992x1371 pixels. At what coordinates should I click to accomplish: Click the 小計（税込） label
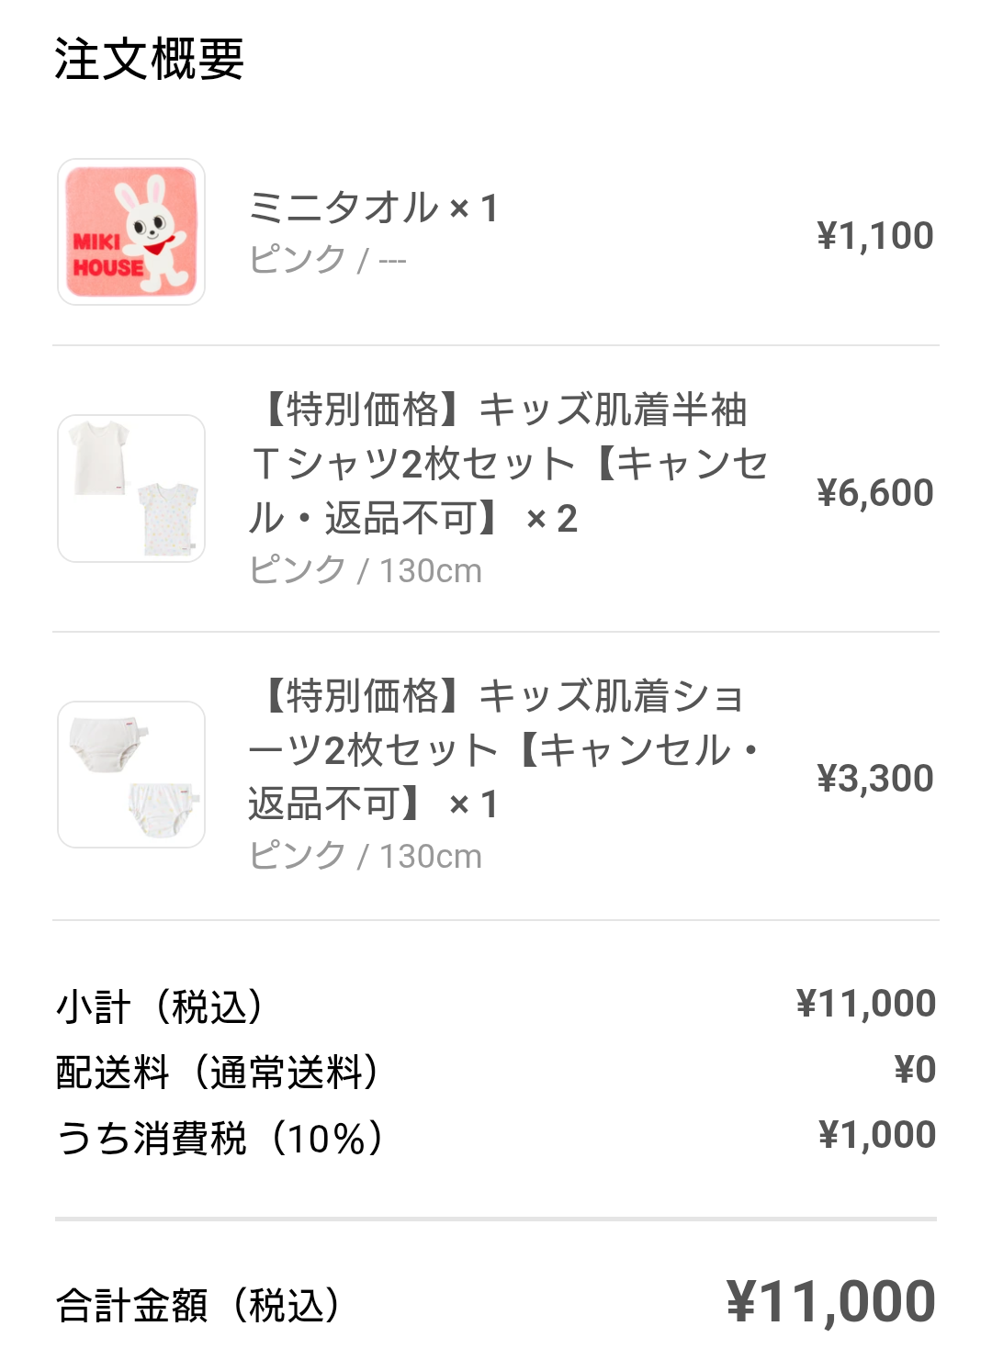click(x=161, y=1006)
